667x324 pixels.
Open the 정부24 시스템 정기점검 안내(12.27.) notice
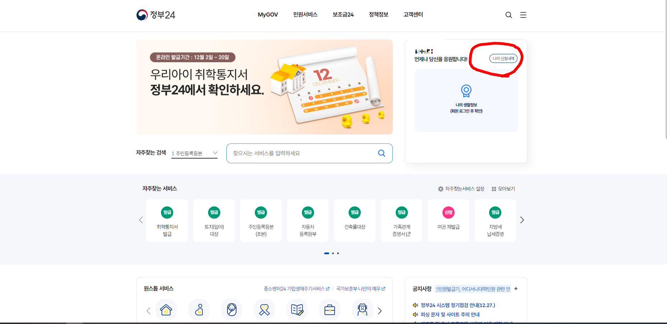(x=457, y=305)
